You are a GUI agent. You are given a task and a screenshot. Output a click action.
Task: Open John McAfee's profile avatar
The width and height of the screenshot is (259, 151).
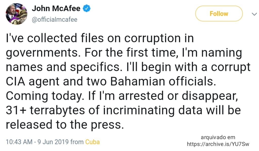(16, 14)
